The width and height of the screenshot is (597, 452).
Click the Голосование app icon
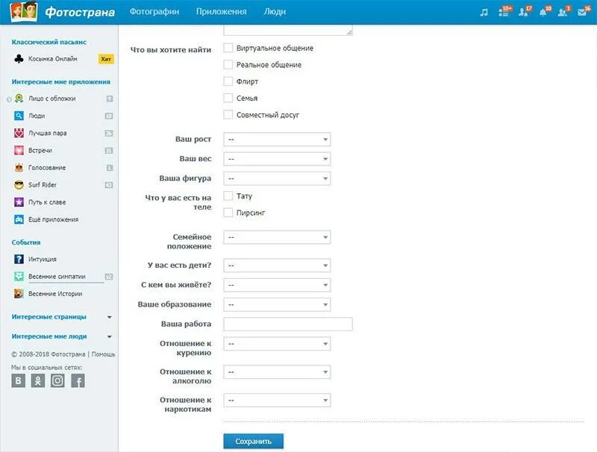tap(19, 167)
